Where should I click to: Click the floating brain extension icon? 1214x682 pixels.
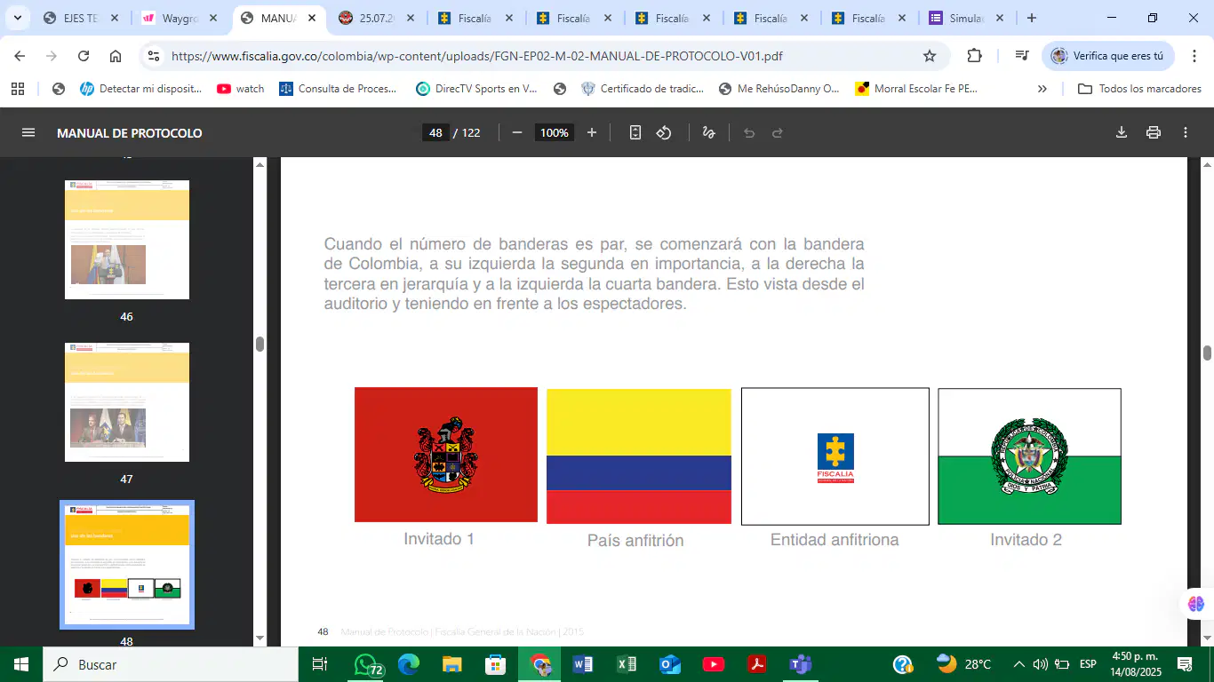pyautogui.click(x=1196, y=604)
